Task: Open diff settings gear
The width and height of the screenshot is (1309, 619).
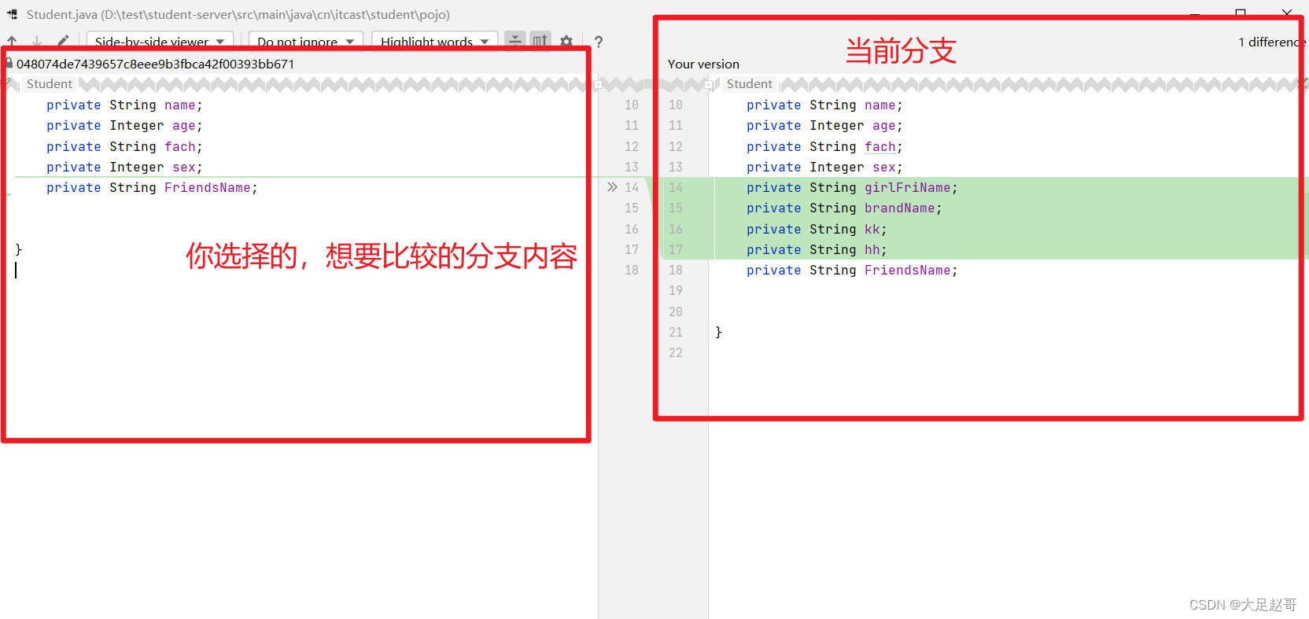Action: coord(566,41)
